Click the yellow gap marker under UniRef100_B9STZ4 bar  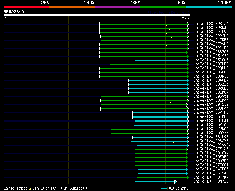tap(166, 25)
